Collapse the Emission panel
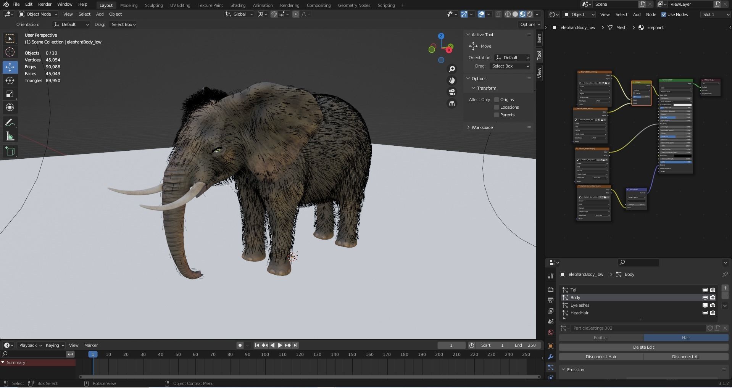732x388 pixels. click(563, 370)
